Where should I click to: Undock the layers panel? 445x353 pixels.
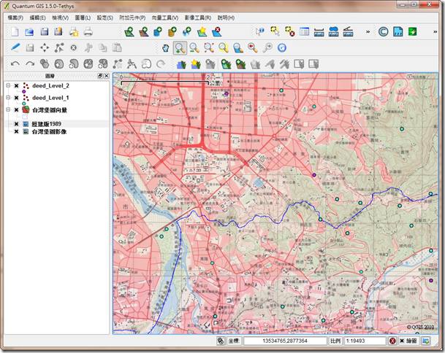[x=100, y=76]
